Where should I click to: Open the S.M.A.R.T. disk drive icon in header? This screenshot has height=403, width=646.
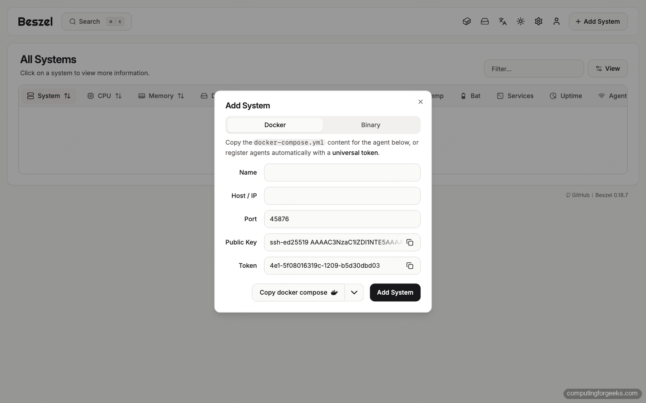pos(484,21)
